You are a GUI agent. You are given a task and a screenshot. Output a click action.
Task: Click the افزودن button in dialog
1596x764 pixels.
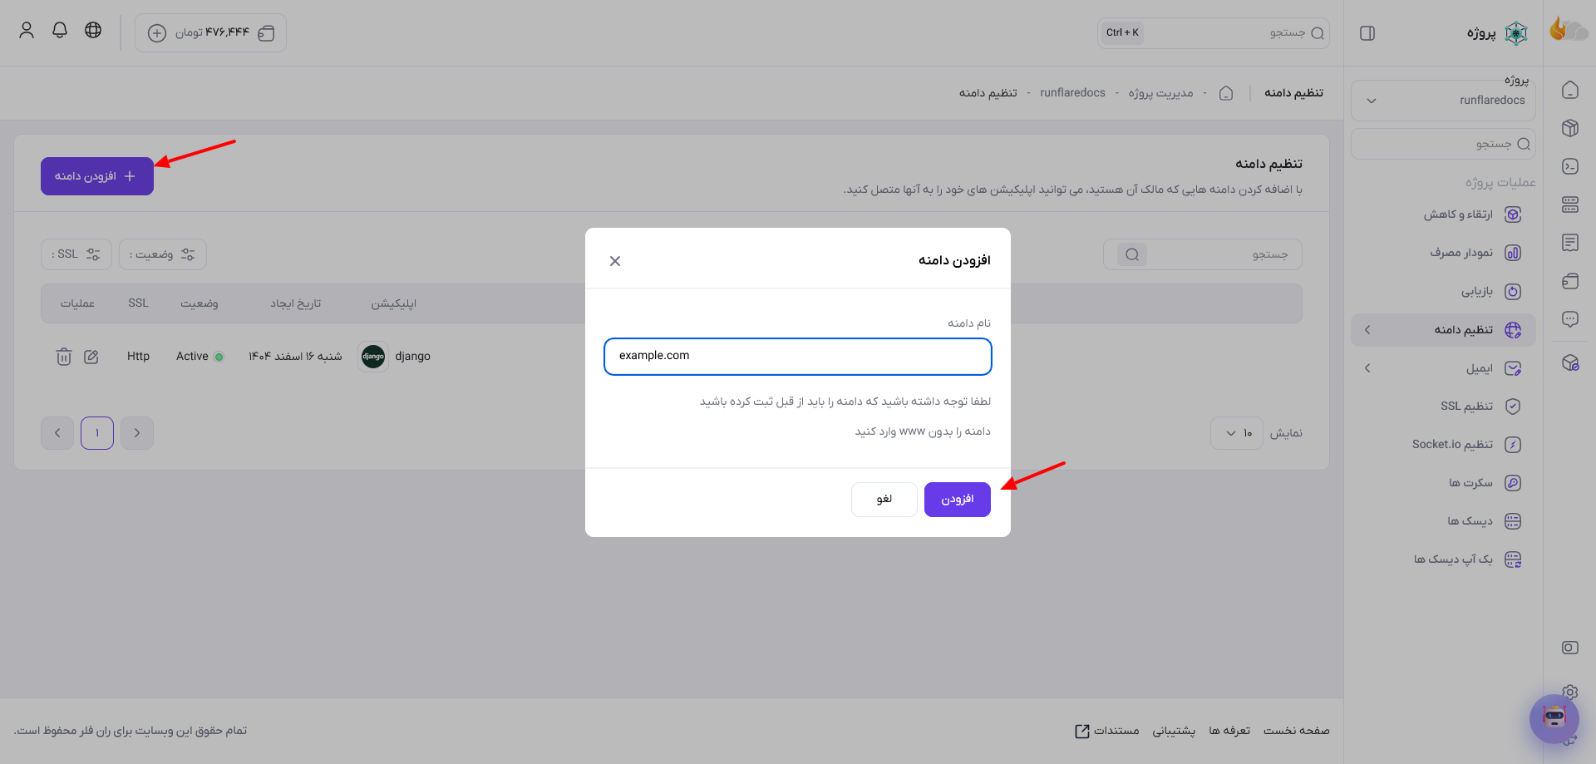pyautogui.click(x=958, y=500)
